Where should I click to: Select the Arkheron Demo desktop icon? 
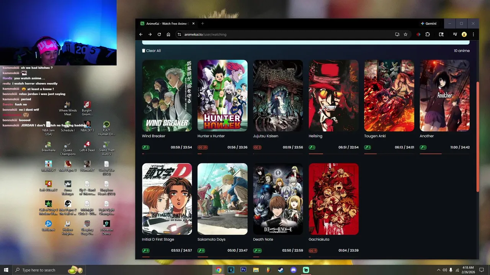click(106, 228)
